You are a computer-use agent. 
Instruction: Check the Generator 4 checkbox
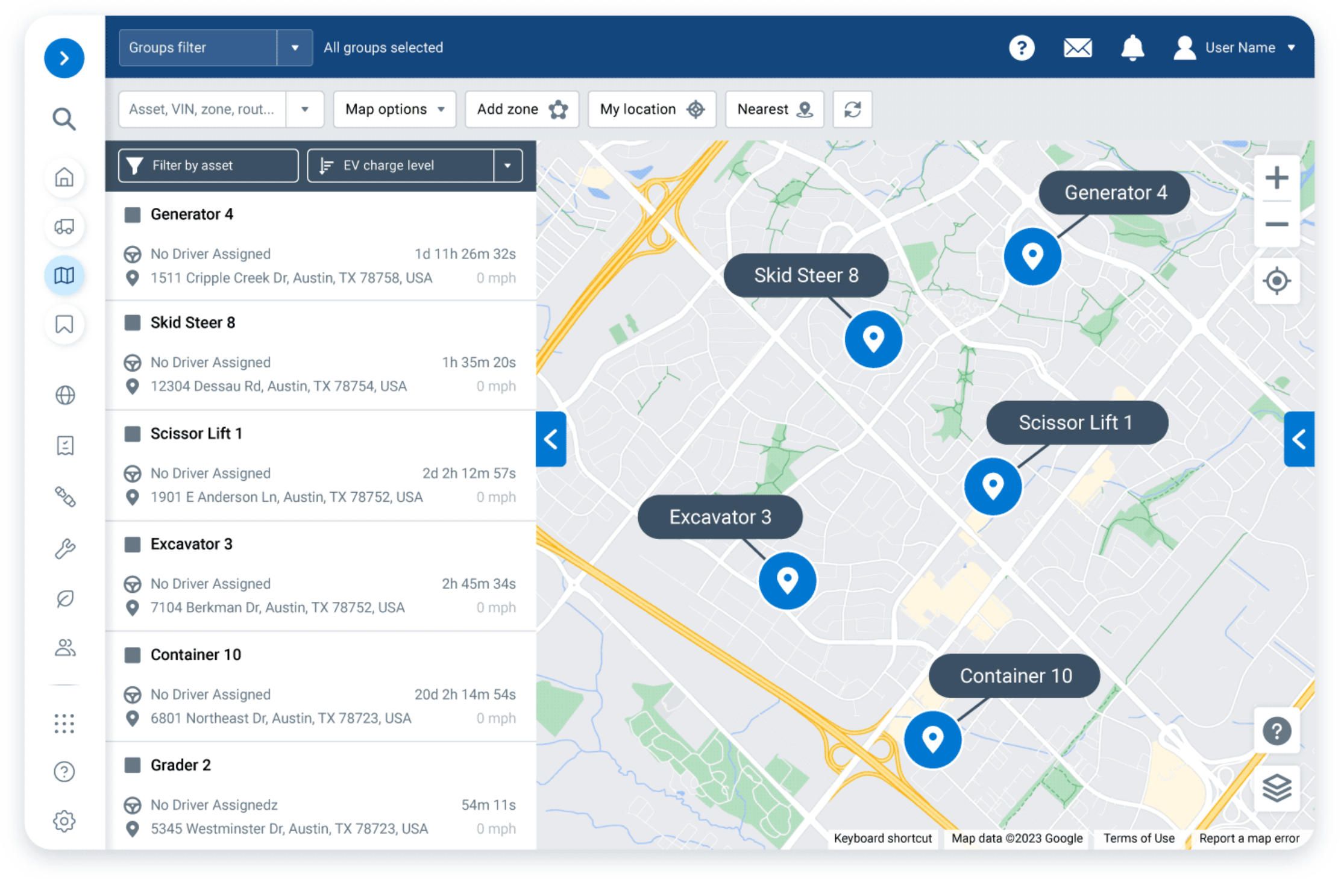(x=131, y=214)
